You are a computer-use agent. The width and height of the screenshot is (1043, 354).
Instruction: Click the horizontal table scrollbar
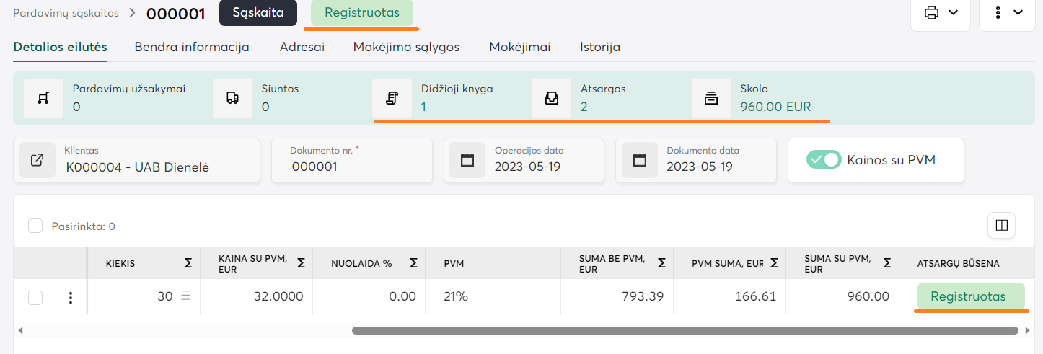685,330
